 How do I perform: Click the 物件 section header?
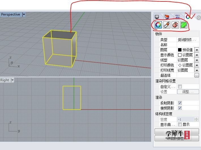coord(159,34)
